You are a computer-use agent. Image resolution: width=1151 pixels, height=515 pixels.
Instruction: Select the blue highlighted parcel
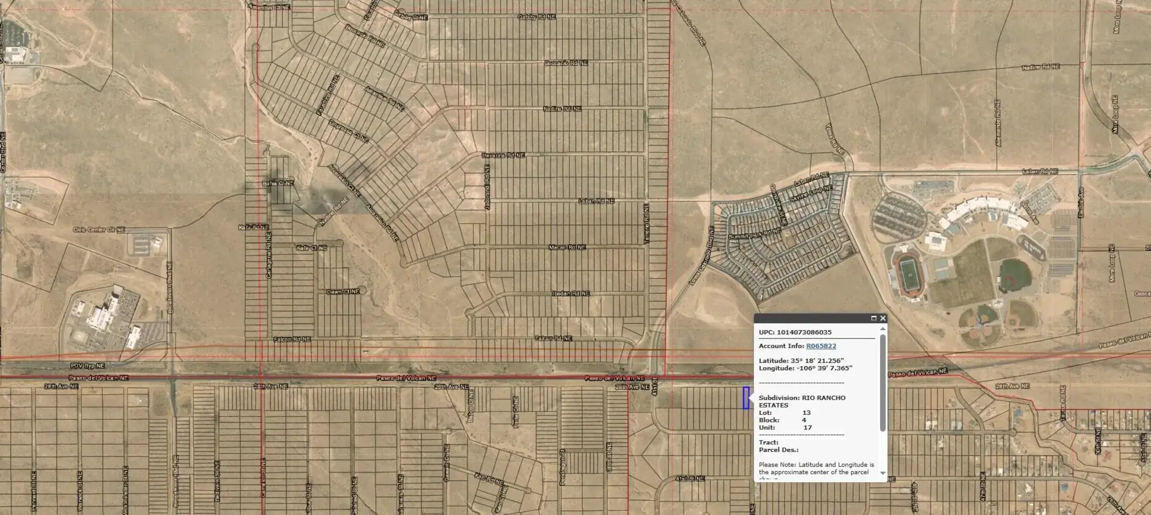coord(746,398)
